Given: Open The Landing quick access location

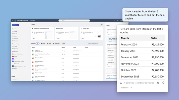Looking at the screenshot, I should [x=16, y=64].
